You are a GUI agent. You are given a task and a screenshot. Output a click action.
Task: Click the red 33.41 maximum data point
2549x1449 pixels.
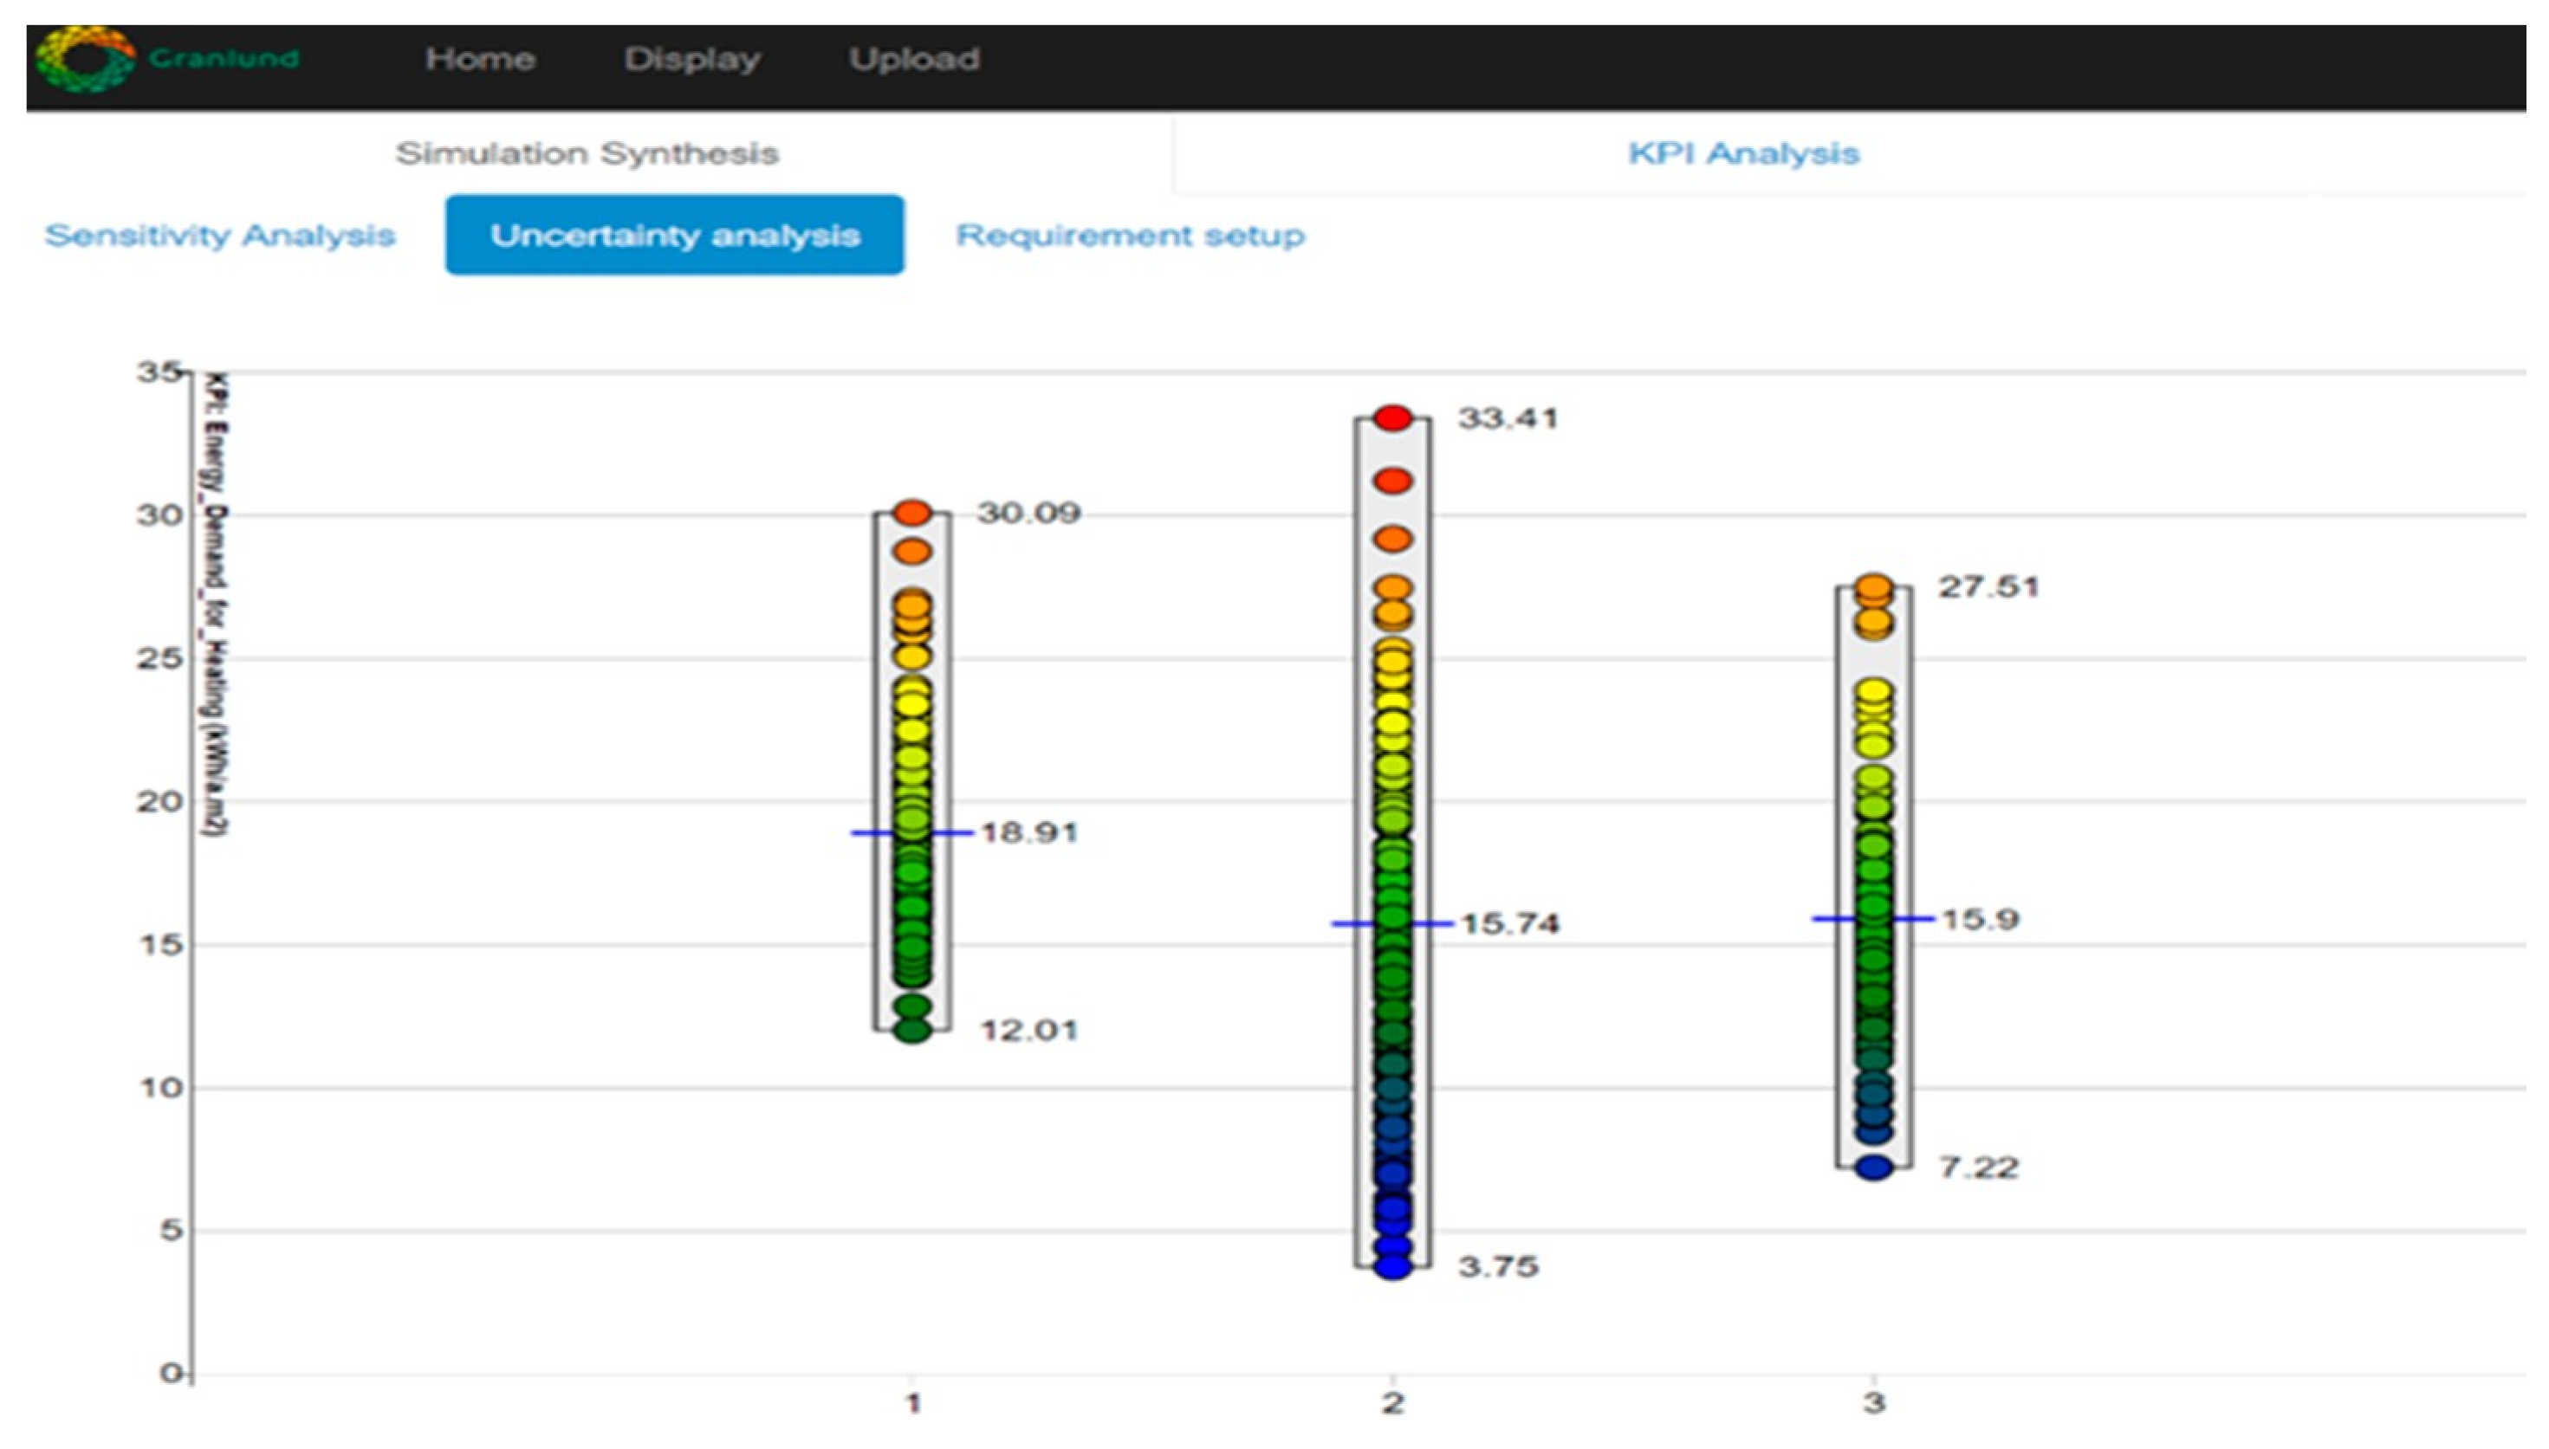point(1392,418)
